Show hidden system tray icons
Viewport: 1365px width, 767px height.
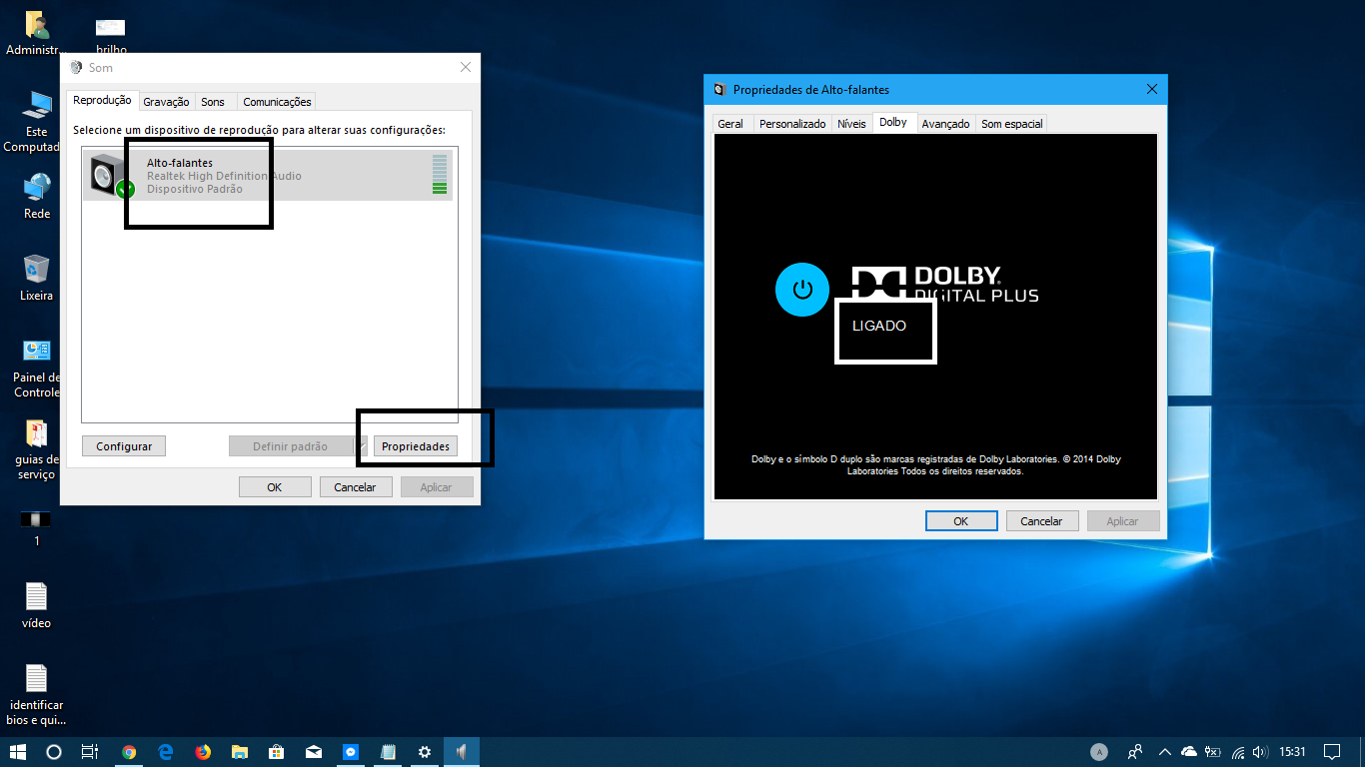[x=1165, y=752]
